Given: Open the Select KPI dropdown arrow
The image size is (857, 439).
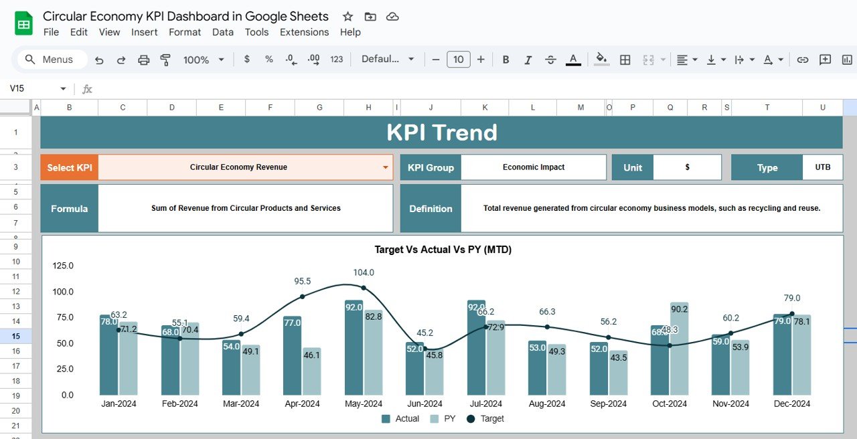Looking at the screenshot, I should click(x=386, y=167).
